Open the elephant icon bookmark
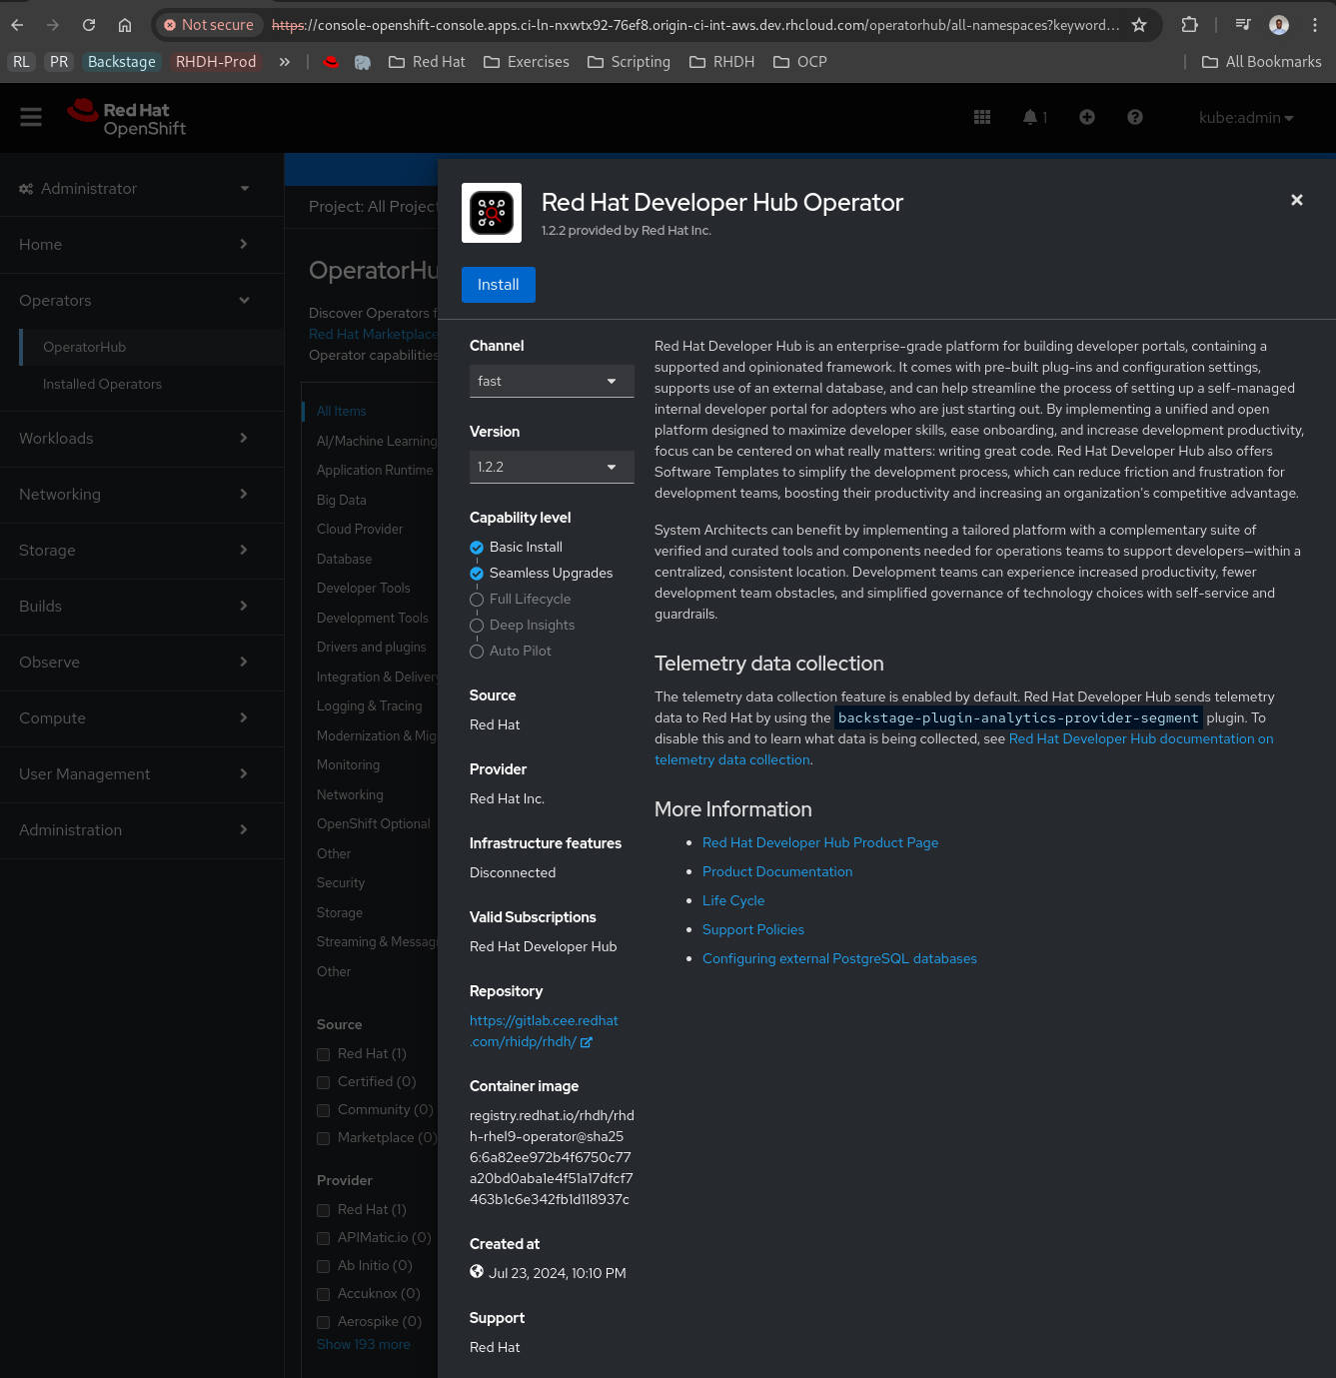The height and width of the screenshot is (1378, 1336). tap(363, 62)
